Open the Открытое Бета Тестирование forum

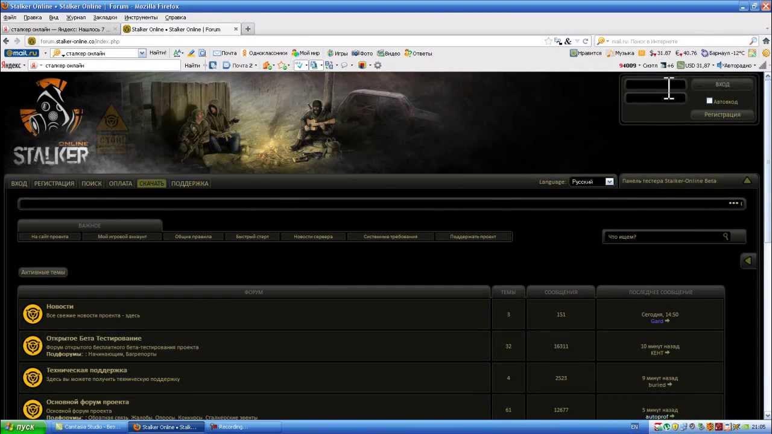tap(94, 338)
